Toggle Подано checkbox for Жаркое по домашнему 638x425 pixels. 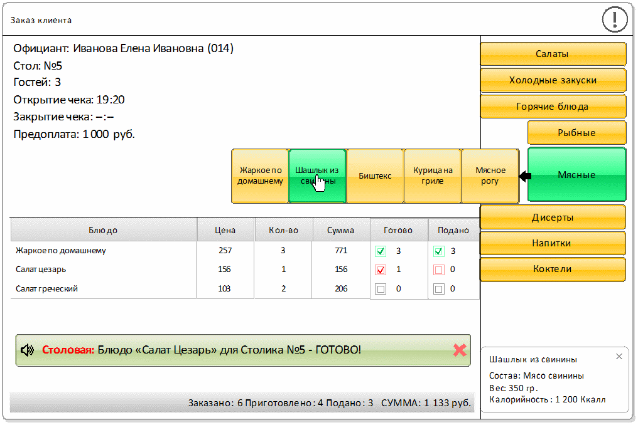pyautogui.click(x=438, y=251)
